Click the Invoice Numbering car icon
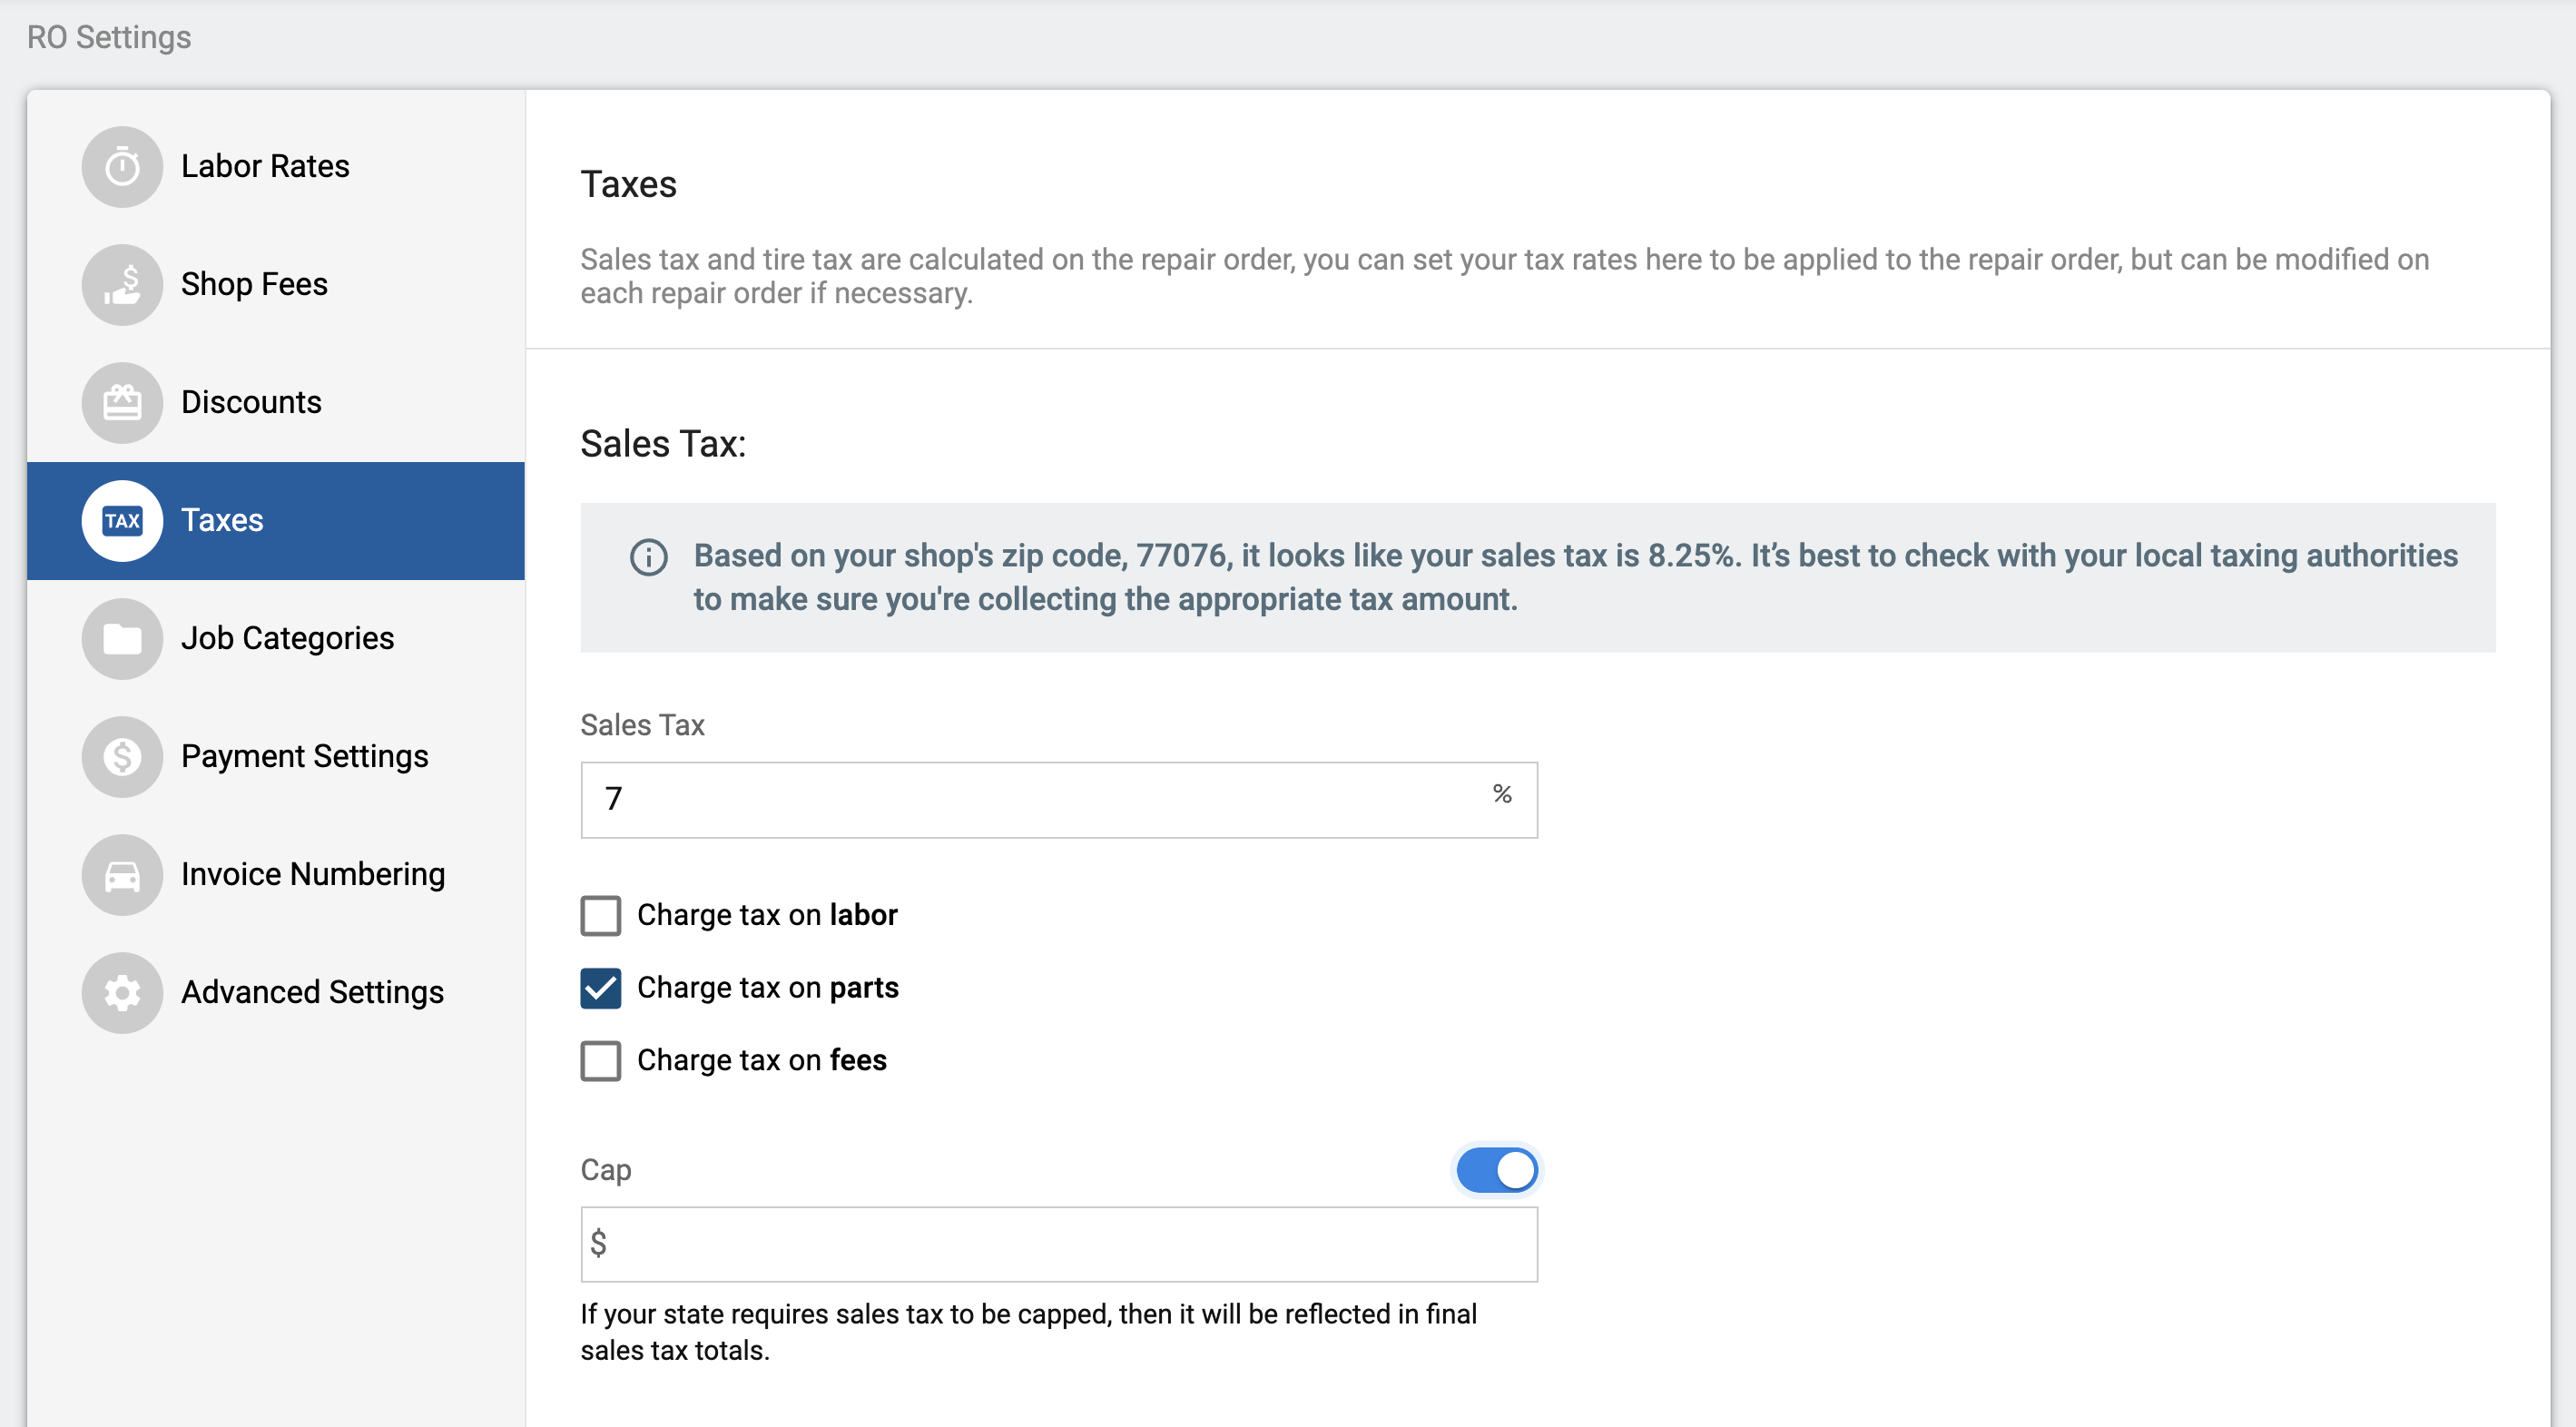 tap(122, 874)
